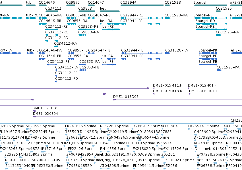Image resolution: width=242 pixels, height=170 pixels.
Task: Select the CG9853-RB transcript
Action: pos(88,27)
